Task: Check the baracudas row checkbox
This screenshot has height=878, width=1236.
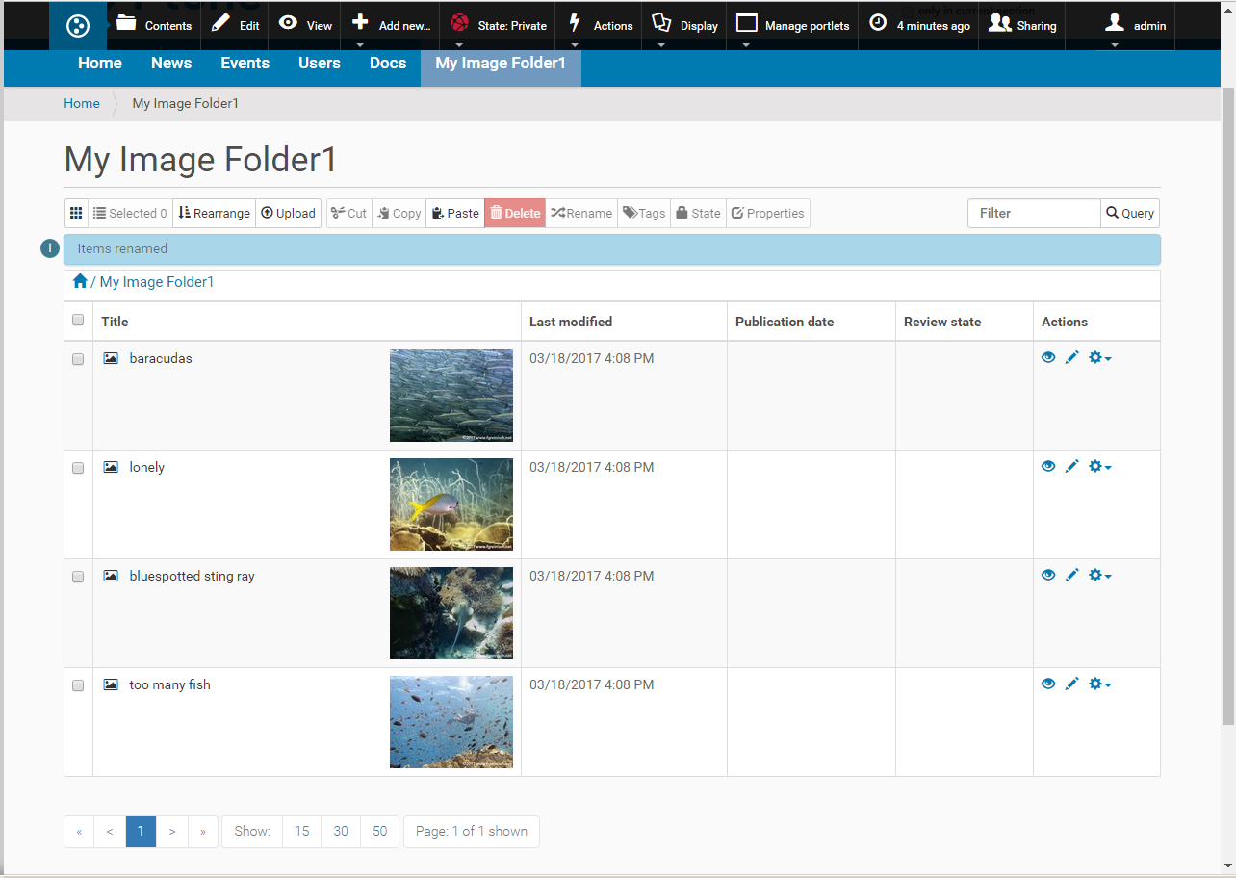Action: (x=78, y=359)
